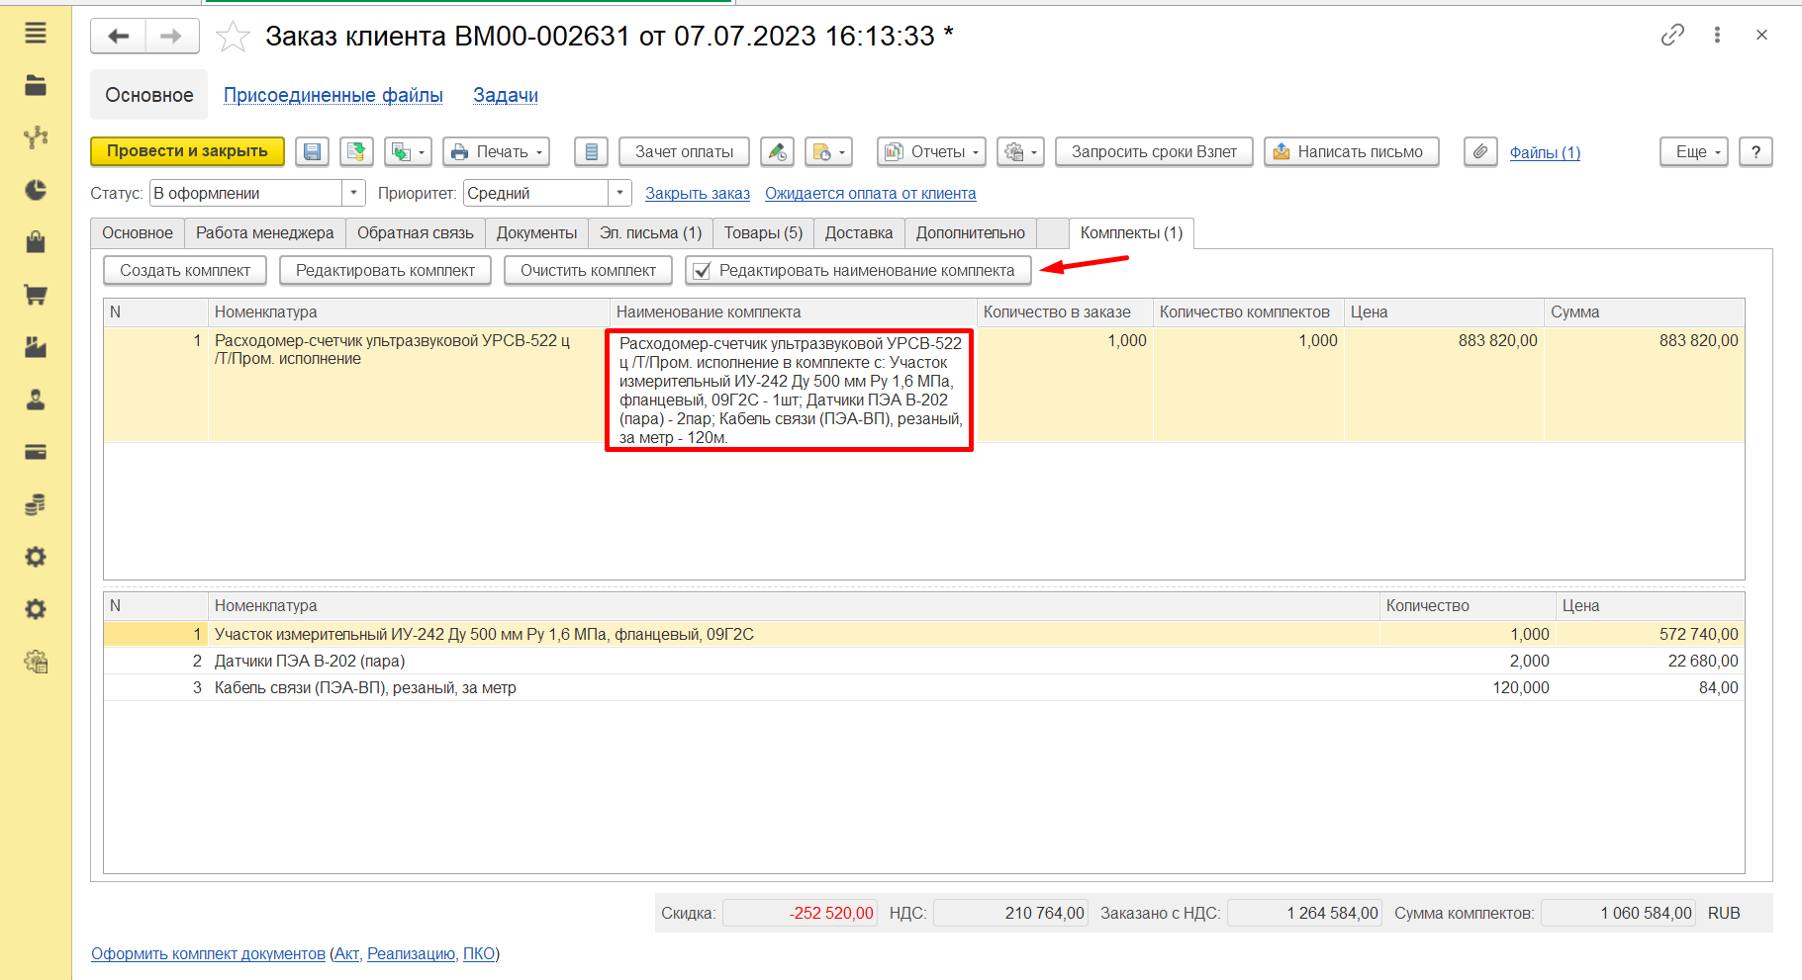This screenshot has height=980, width=1802.
Task: Open the factory production section in sidebar
Action: tap(36, 347)
